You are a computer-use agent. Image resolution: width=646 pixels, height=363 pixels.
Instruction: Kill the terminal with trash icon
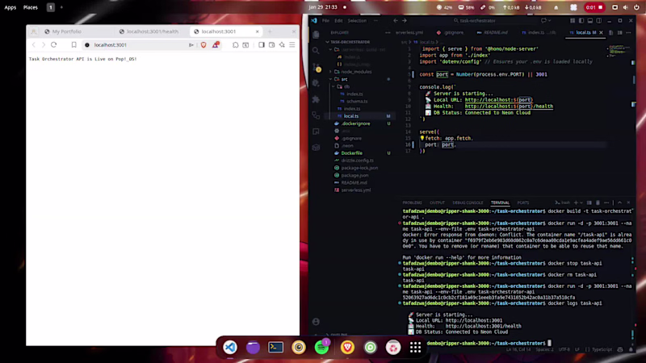click(598, 202)
